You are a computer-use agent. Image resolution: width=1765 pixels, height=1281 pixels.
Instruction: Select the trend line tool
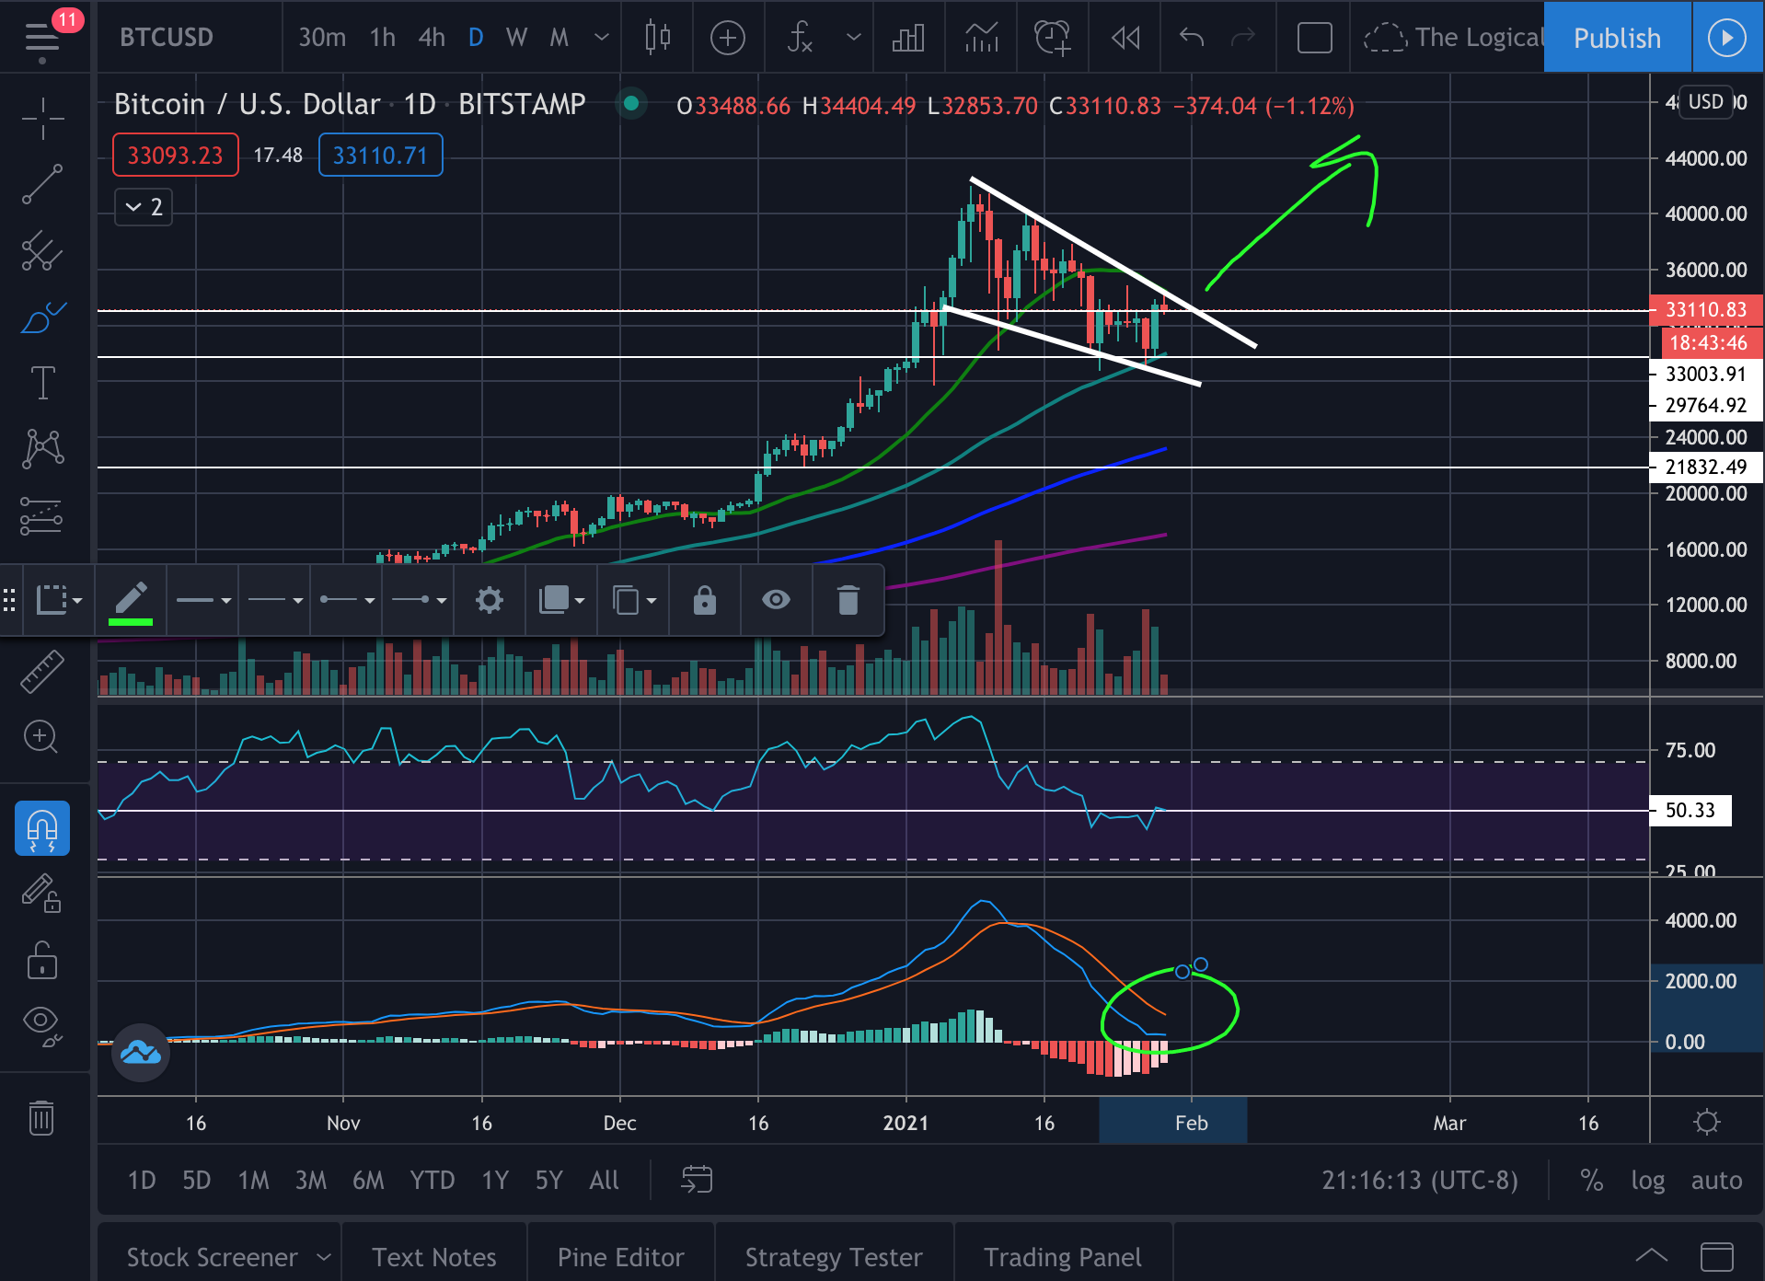coord(42,184)
